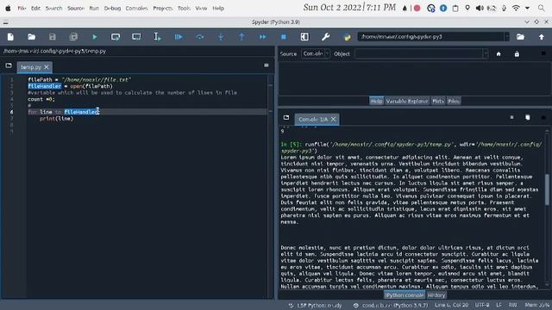Viewport: 552px width, 310px height.
Task: Switch to the Files tab
Action: click(454, 102)
